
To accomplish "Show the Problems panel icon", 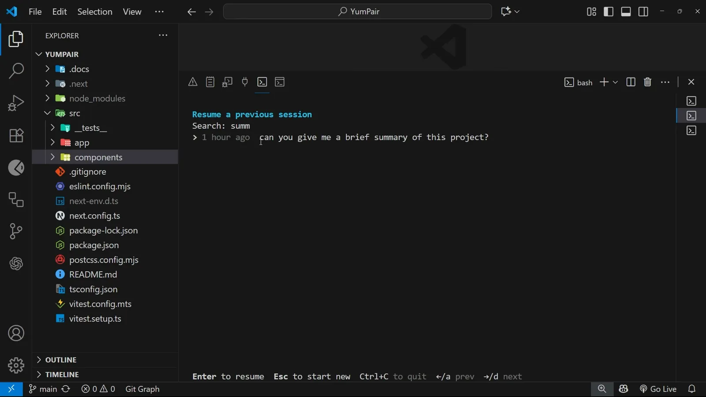I will 193,82.
